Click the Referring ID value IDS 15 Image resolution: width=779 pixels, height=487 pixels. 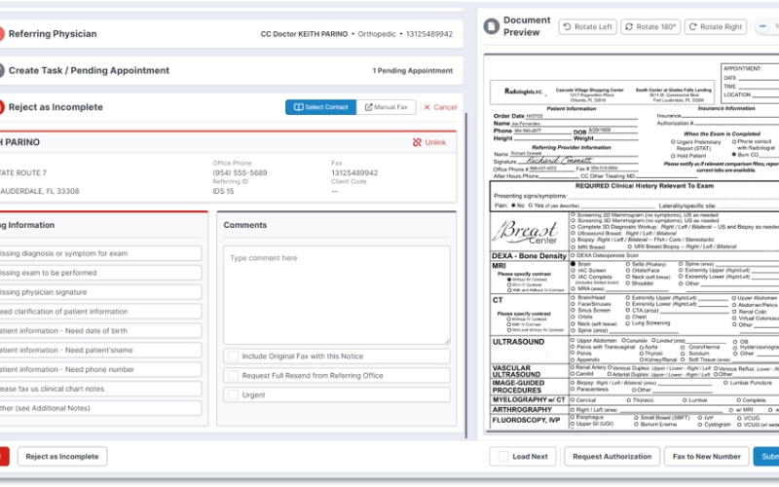point(223,191)
